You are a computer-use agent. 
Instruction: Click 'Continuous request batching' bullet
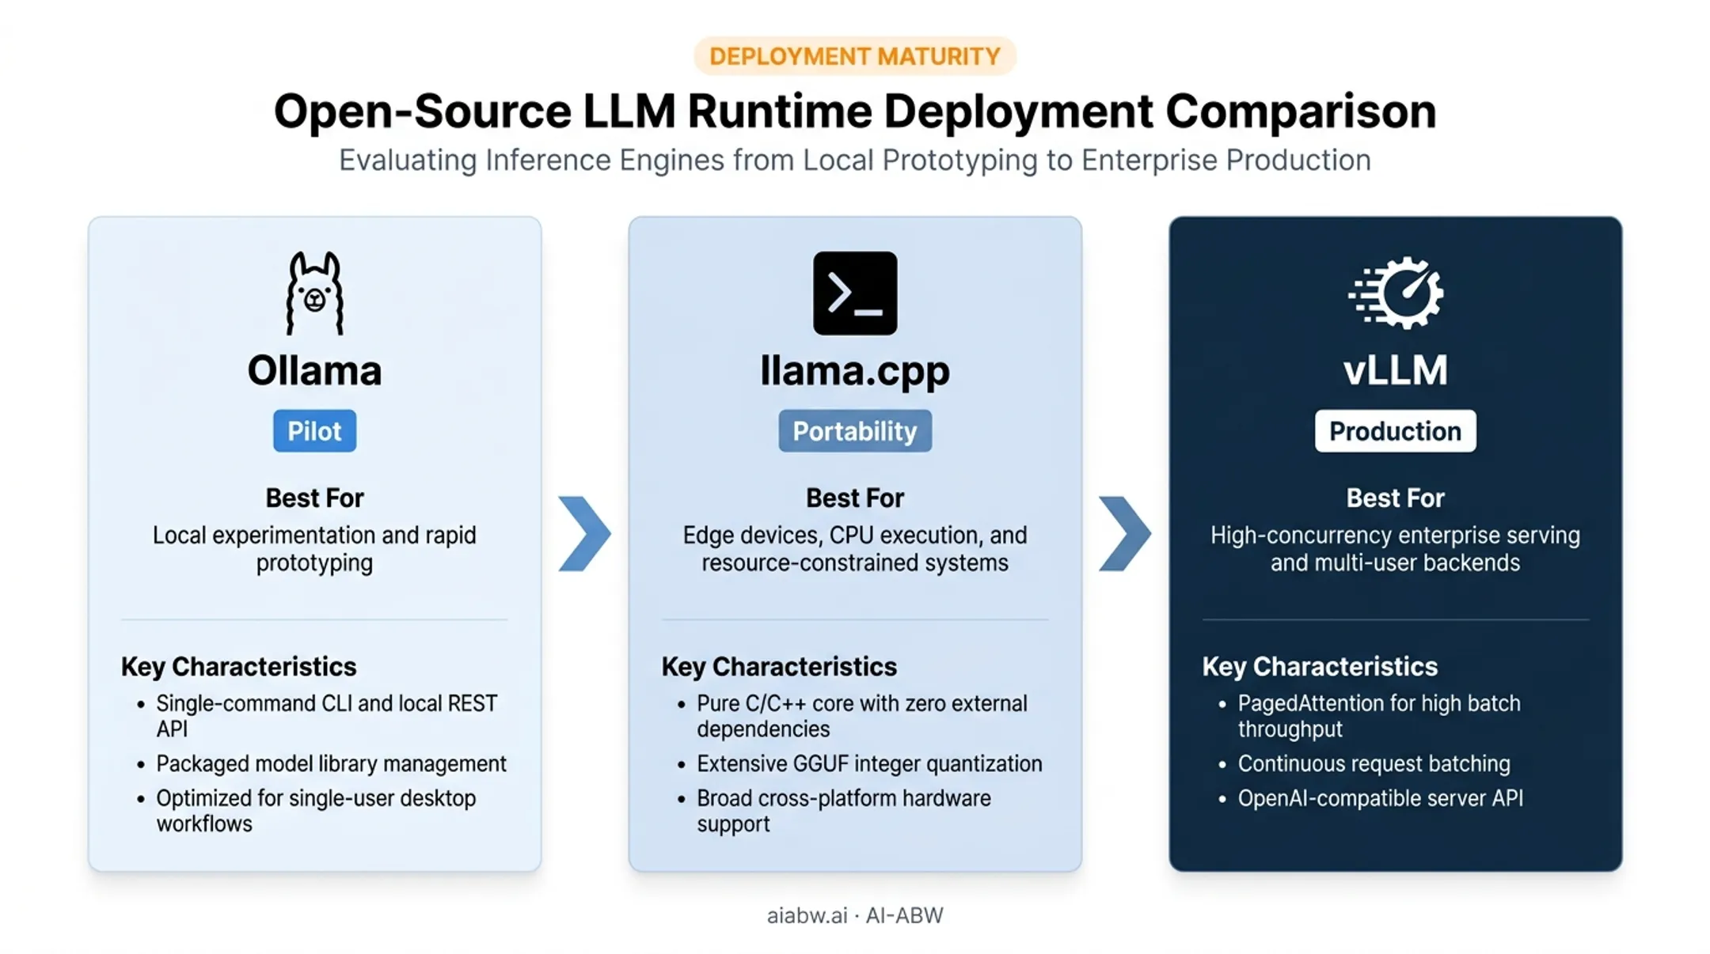click(1374, 764)
